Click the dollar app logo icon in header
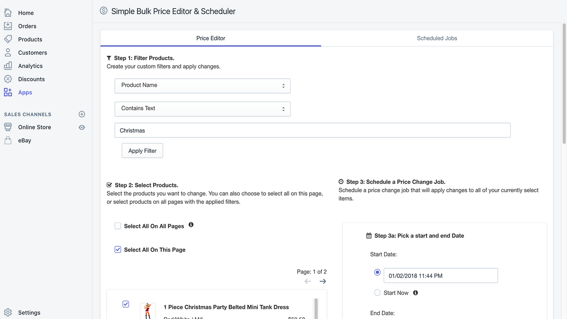The image size is (567, 319). [104, 10]
